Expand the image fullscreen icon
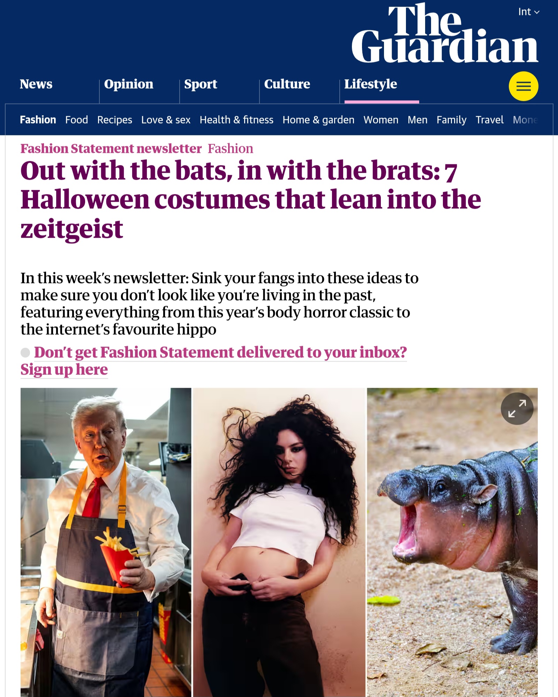The width and height of the screenshot is (558, 697). pos(517,408)
